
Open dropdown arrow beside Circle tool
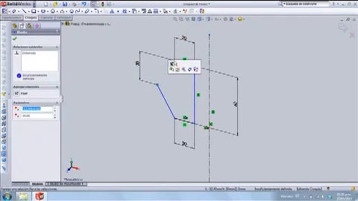click(x=57, y=11)
